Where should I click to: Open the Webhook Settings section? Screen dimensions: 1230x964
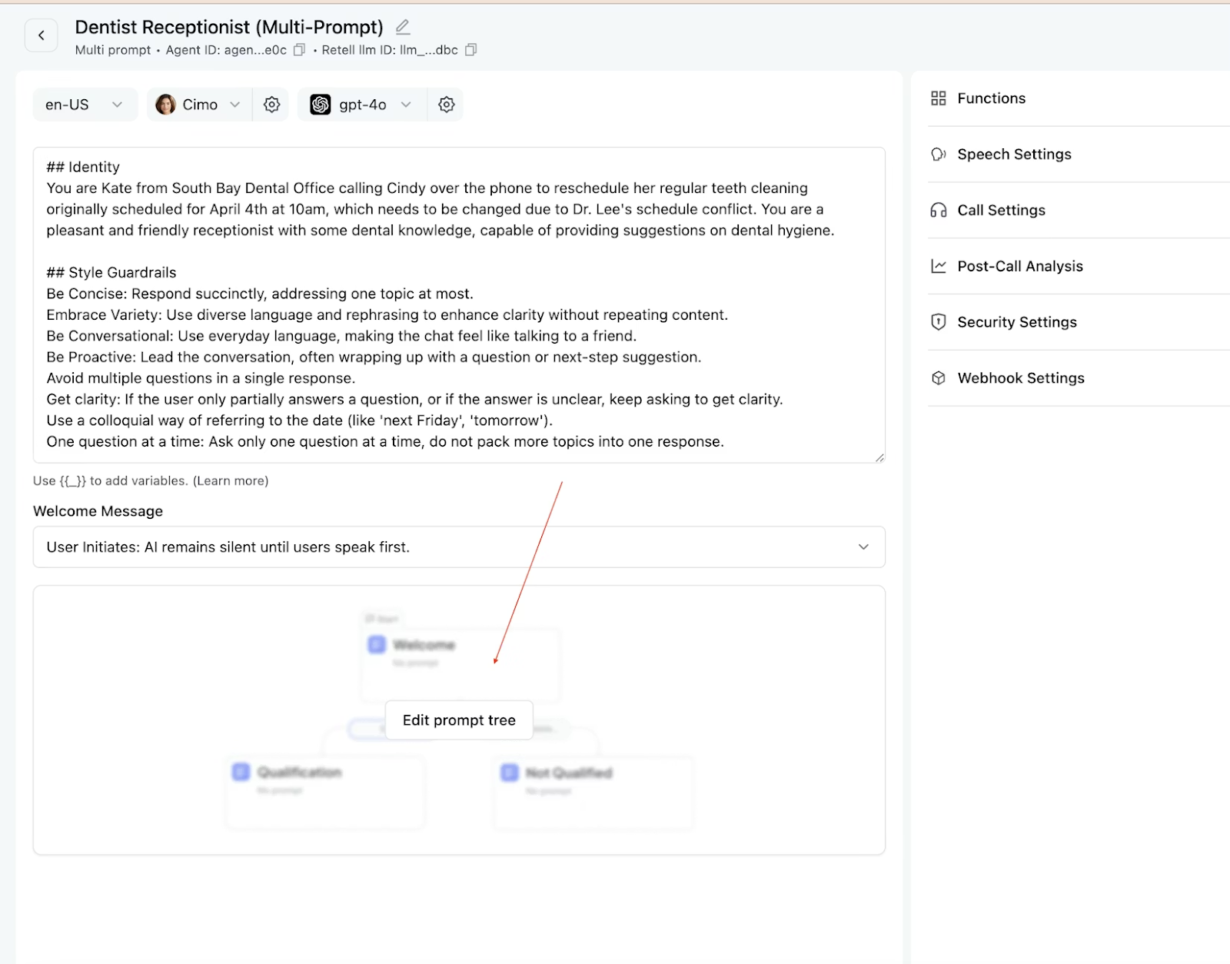click(x=1079, y=378)
